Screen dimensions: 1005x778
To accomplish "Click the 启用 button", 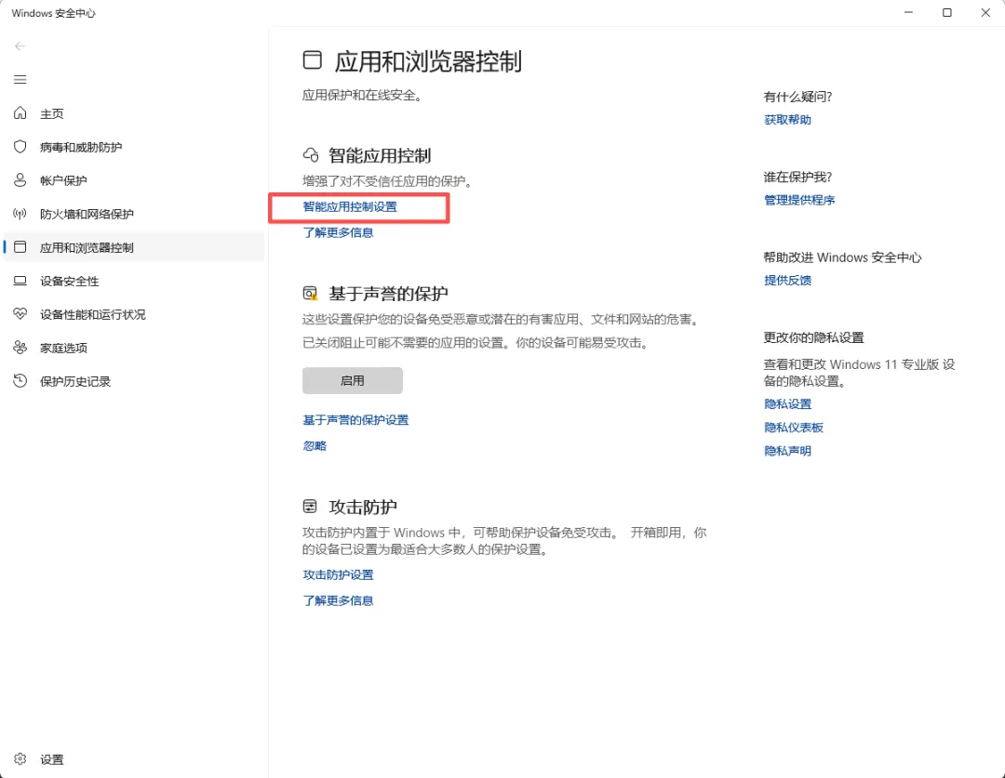I will (x=353, y=380).
